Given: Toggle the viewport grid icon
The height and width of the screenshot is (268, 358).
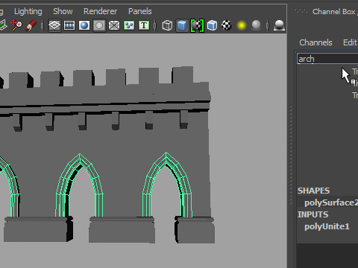Looking at the screenshot, I should click(54, 25).
